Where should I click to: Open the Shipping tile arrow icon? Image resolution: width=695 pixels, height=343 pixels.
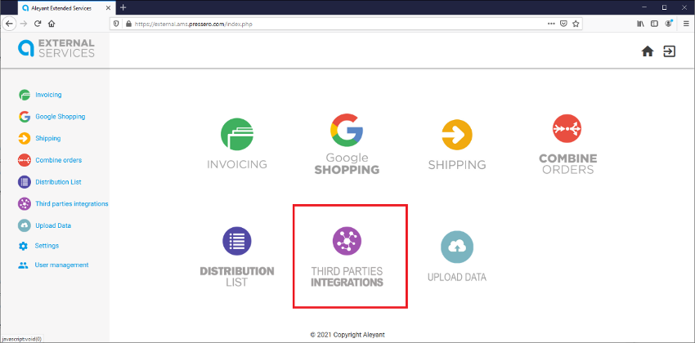tap(457, 135)
